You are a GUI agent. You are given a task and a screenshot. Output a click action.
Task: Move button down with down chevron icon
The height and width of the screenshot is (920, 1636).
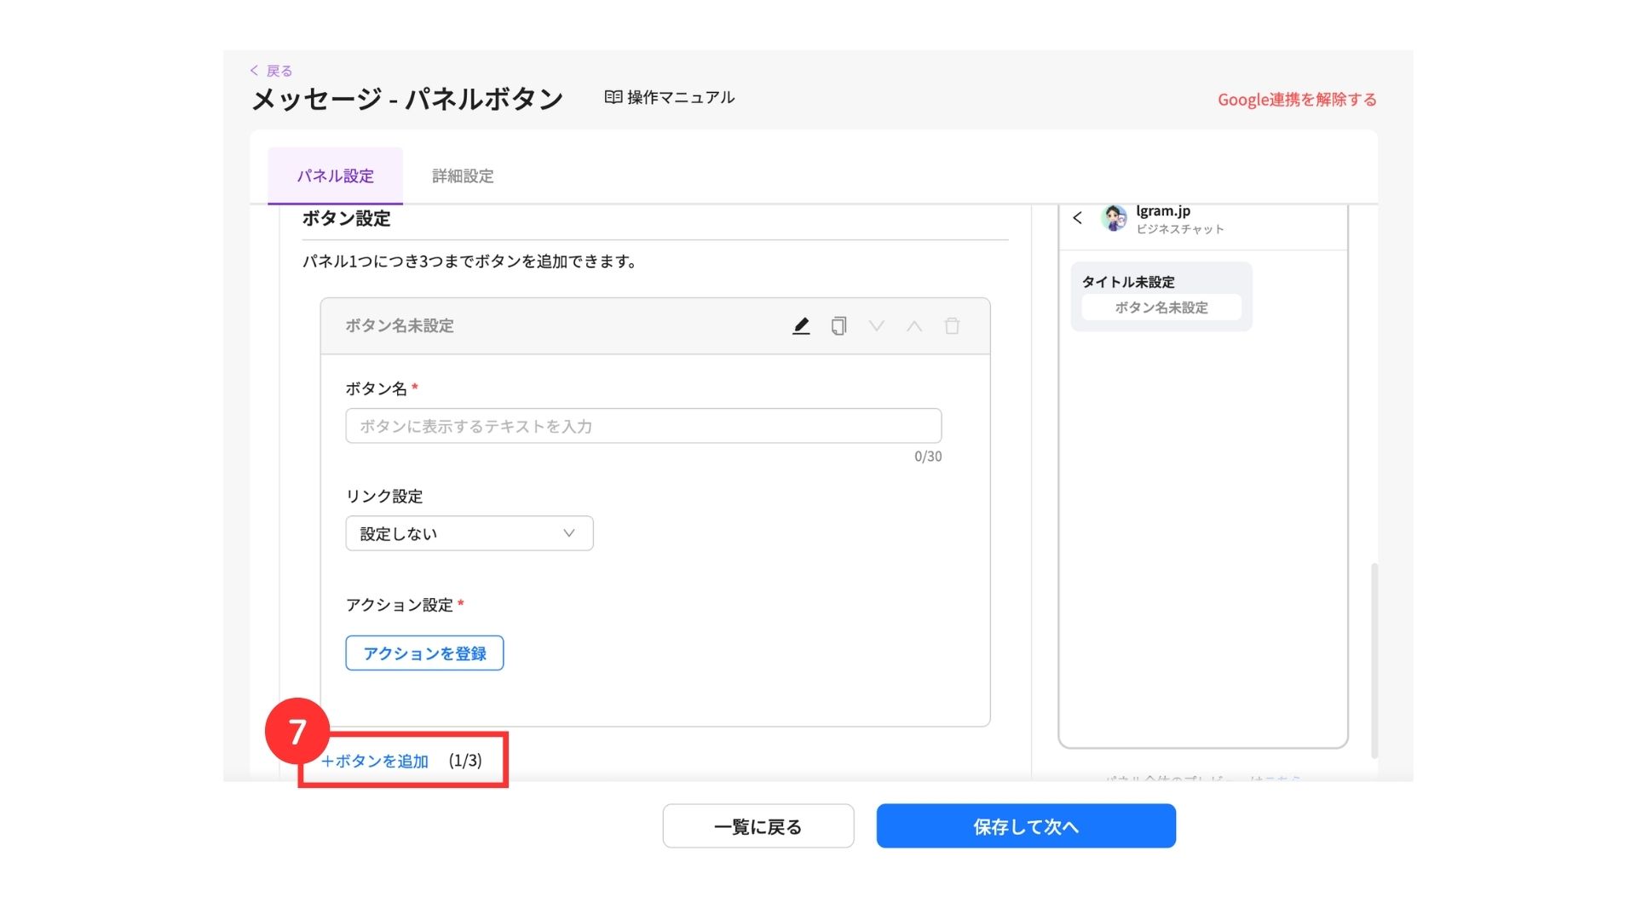pos(876,326)
